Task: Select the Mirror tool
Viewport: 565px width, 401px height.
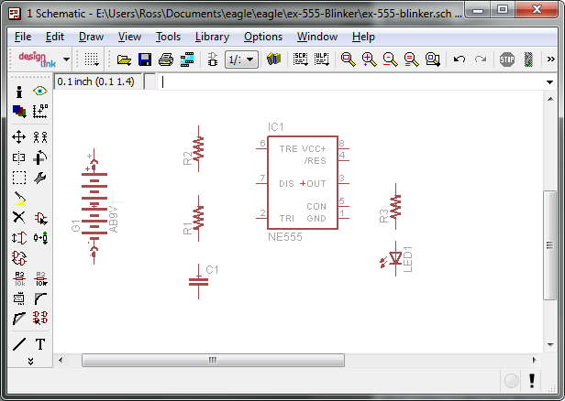Action: click(x=18, y=157)
